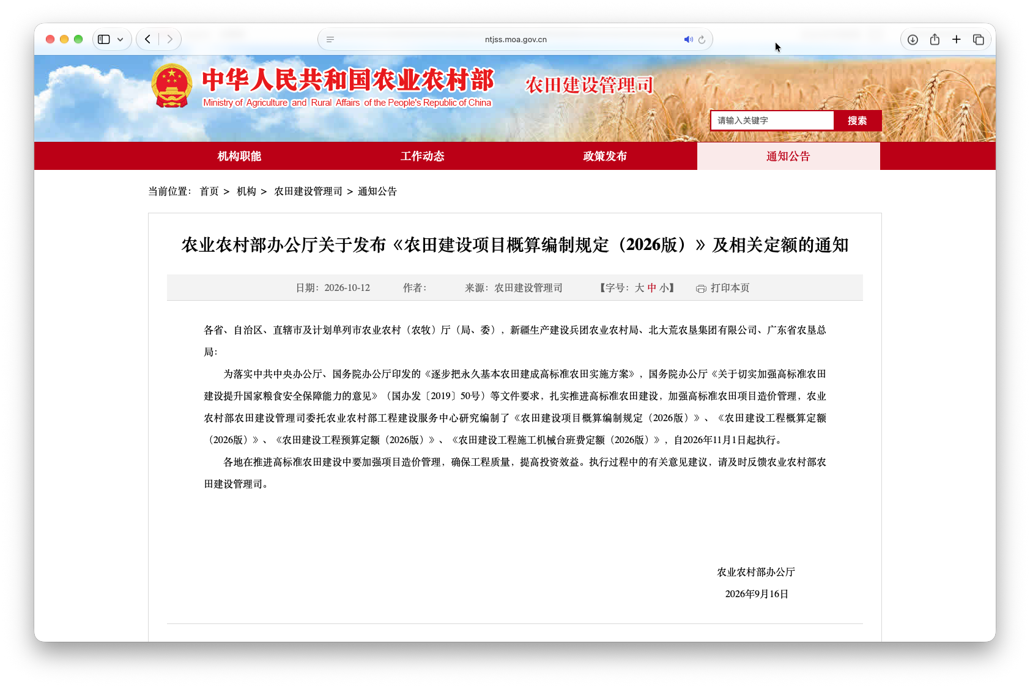Go to 首页 in the breadcrumb
1030x687 pixels.
(209, 191)
